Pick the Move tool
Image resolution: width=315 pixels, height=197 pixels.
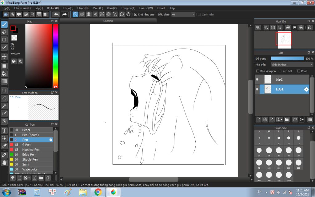[4, 57]
